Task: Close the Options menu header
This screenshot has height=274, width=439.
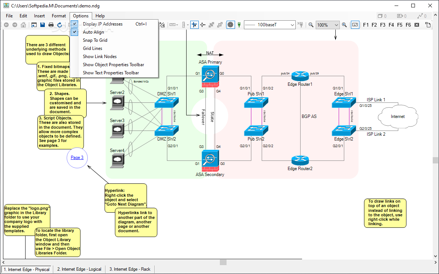Action: click(81, 16)
